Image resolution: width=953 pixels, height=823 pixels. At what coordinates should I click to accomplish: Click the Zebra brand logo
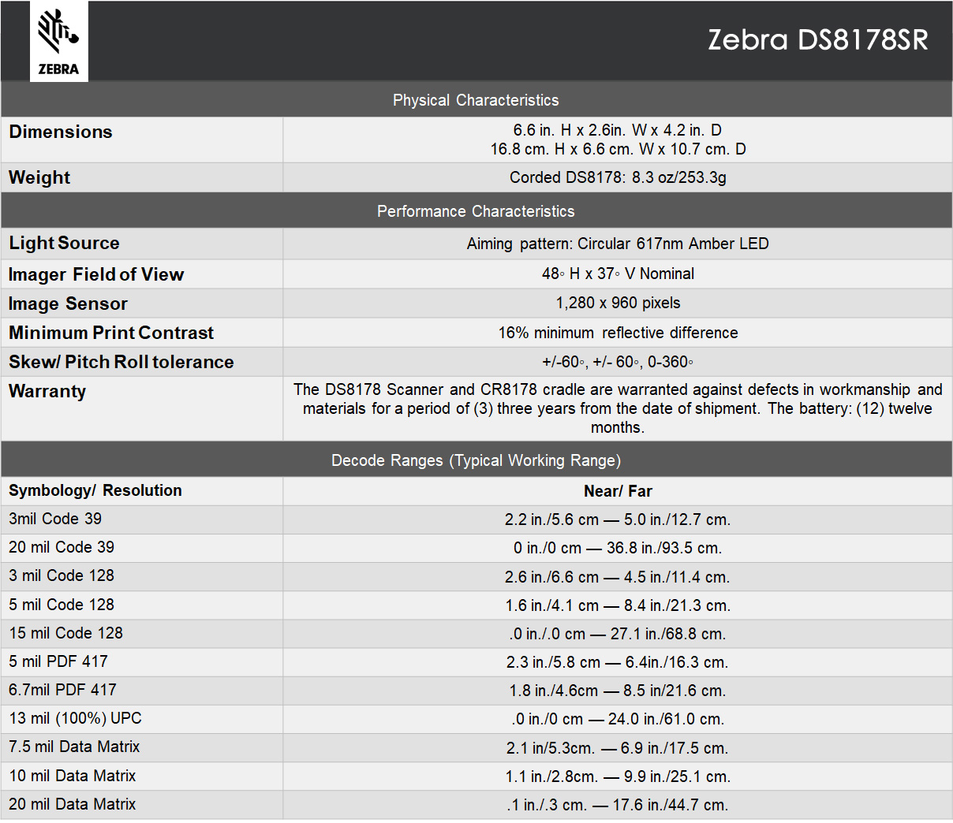(x=58, y=41)
